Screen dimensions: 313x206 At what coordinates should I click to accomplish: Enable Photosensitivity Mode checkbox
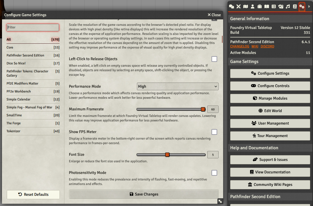[214, 173]
